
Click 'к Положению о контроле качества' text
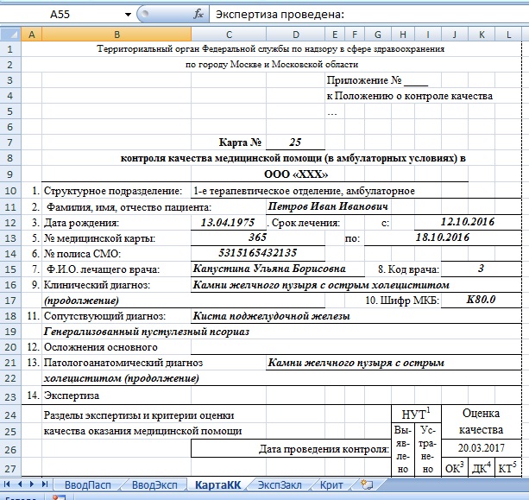(410, 96)
